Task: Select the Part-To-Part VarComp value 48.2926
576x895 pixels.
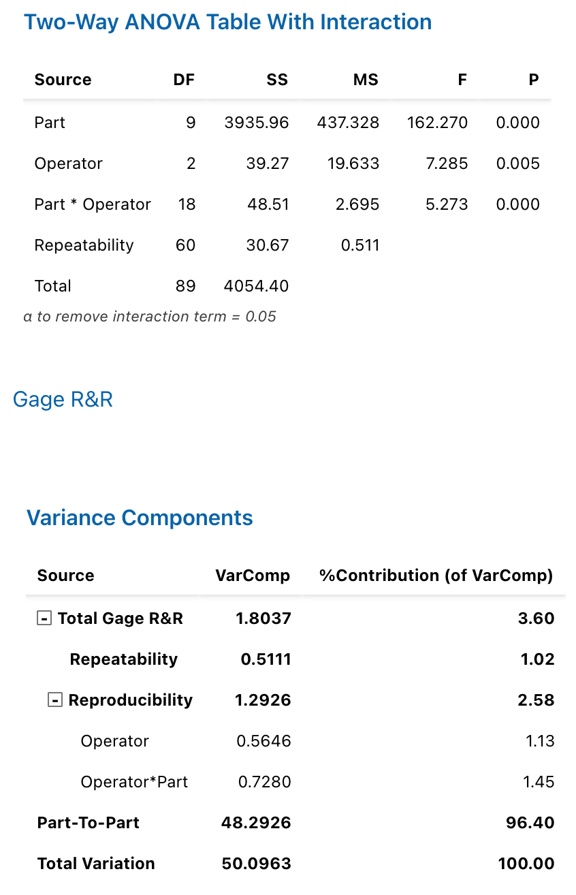Action: (x=256, y=823)
